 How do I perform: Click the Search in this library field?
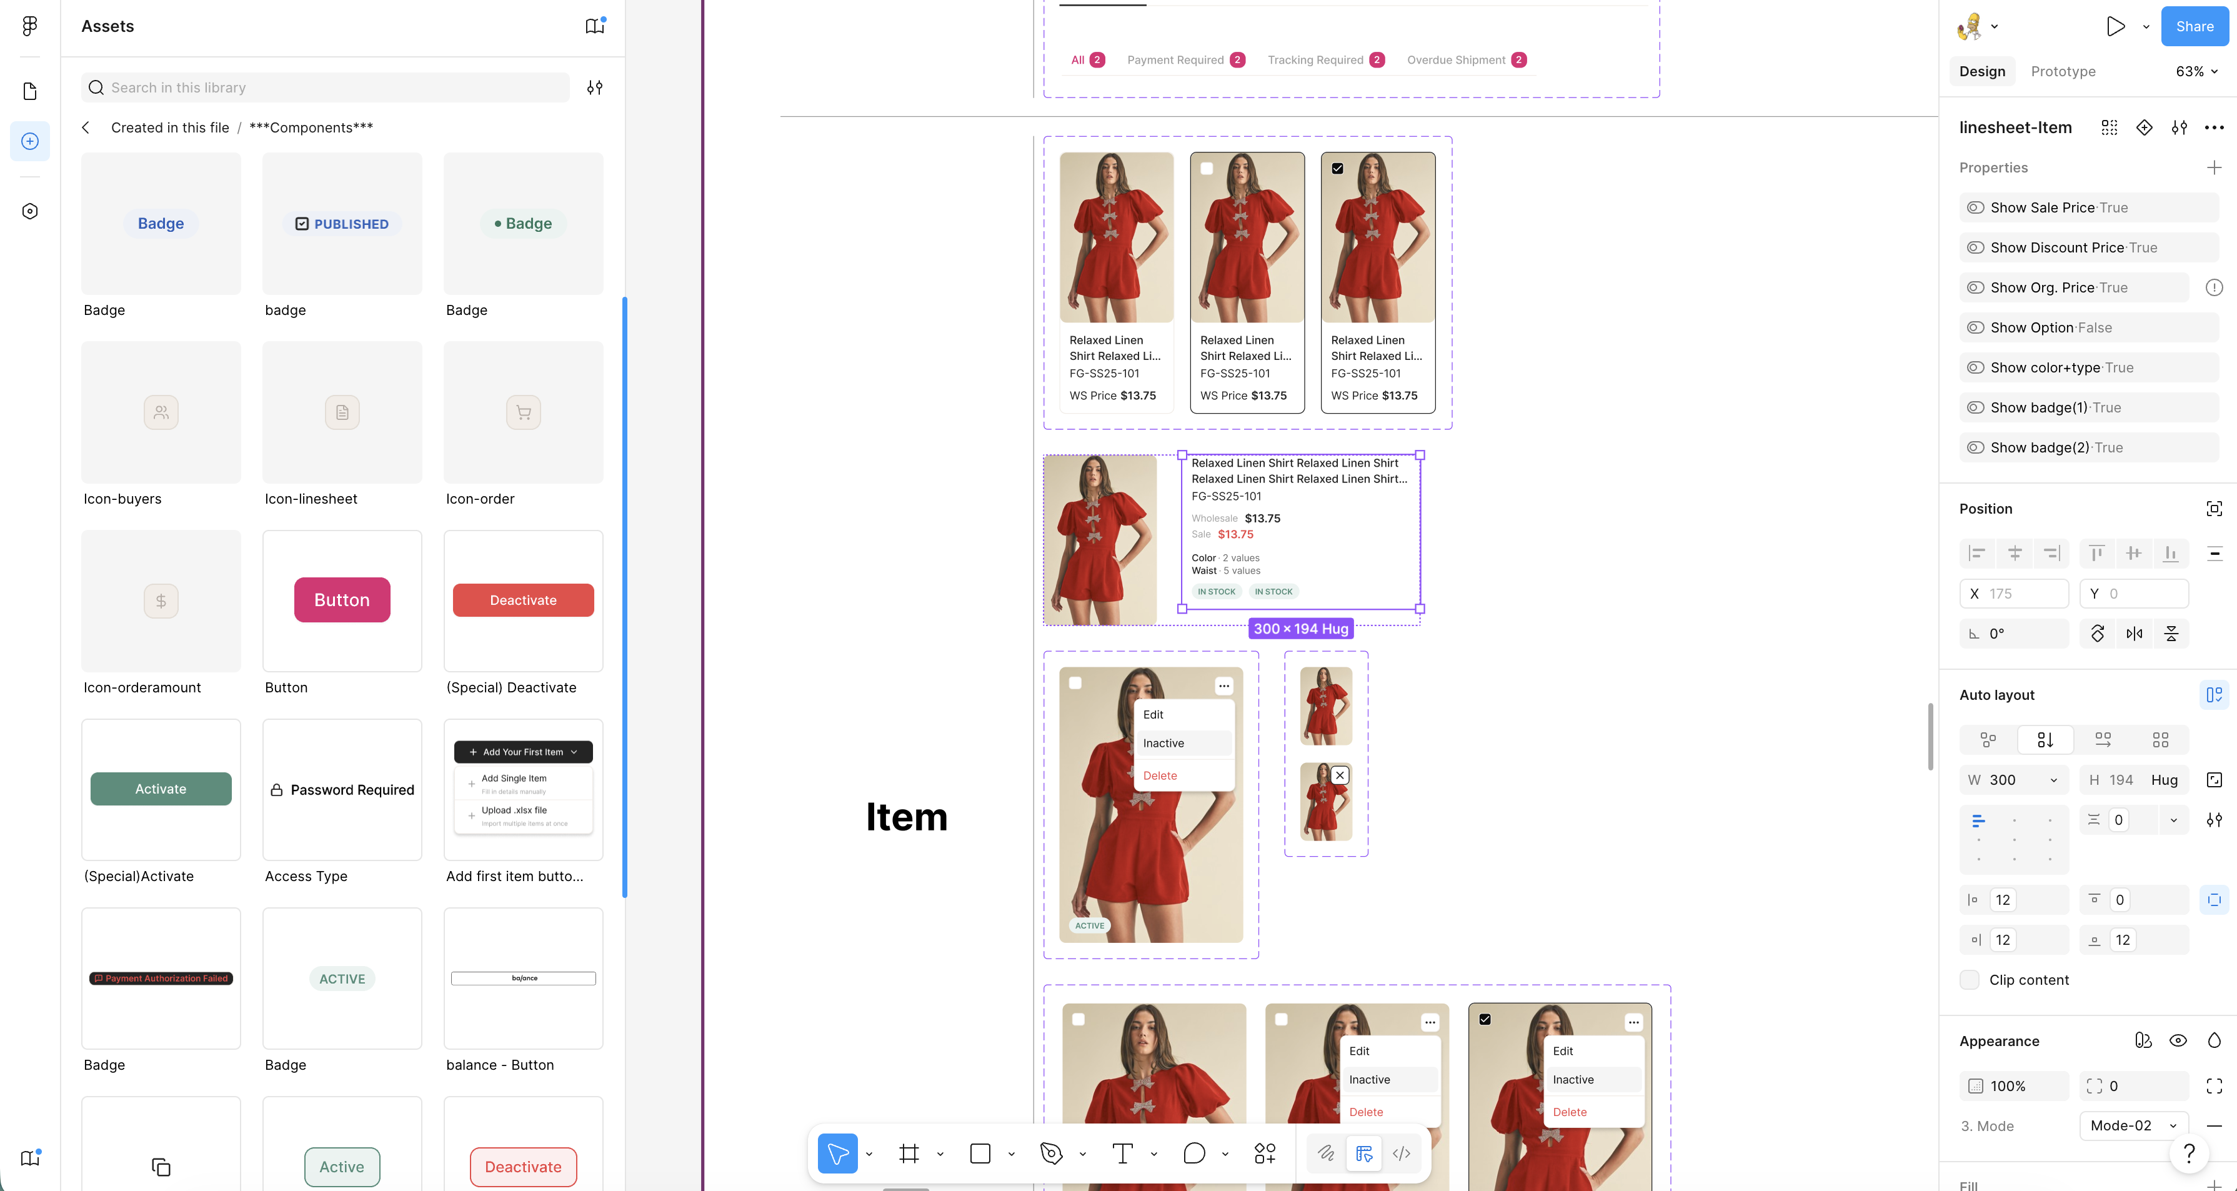tap(326, 87)
